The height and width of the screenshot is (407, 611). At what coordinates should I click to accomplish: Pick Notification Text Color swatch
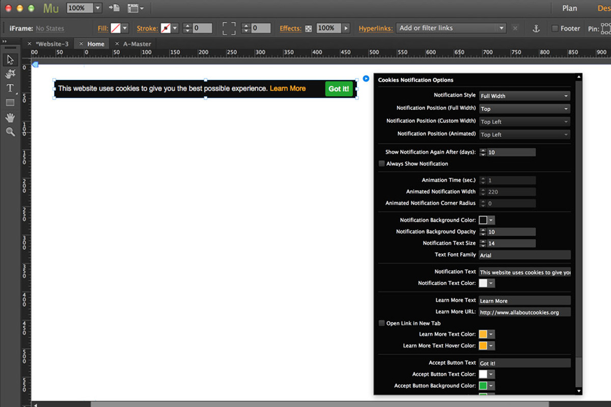point(483,283)
